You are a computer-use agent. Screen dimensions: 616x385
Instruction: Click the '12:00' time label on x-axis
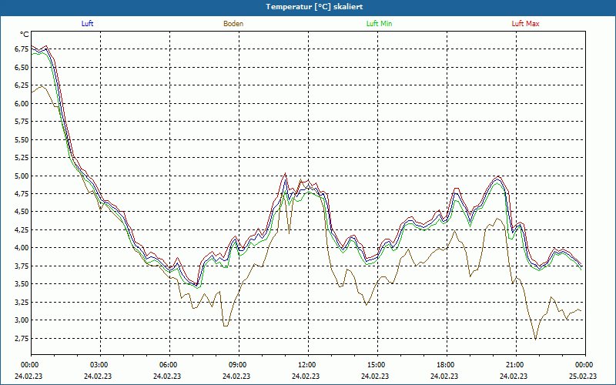[307, 365]
